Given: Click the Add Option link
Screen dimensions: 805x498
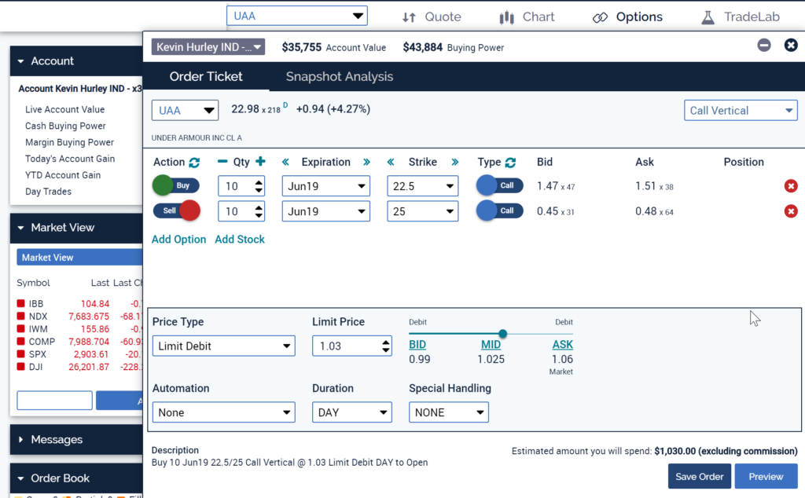Looking at the screenshot, I should point(178,240).
